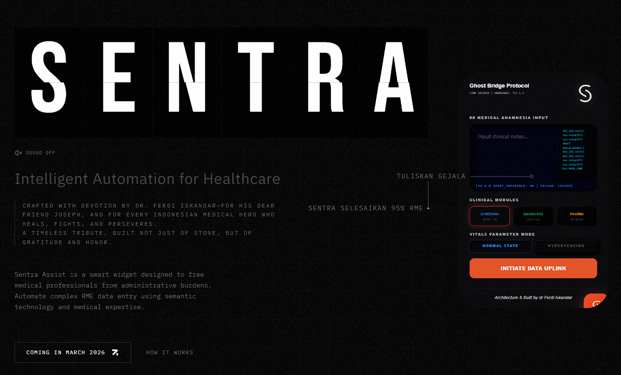Click the Tuliskan Gejala callout label
621x375 pixels.
click(431, 176)
